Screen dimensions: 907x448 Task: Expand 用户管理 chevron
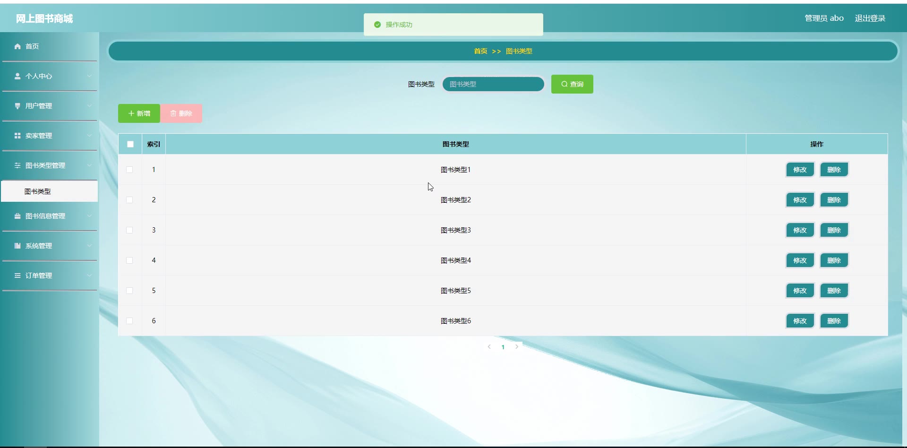pyautogui.click(x=89, y=106)
